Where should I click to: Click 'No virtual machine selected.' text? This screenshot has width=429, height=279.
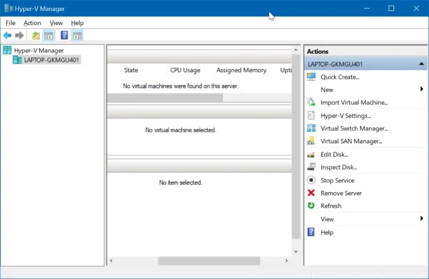click(x=181, y=130)
